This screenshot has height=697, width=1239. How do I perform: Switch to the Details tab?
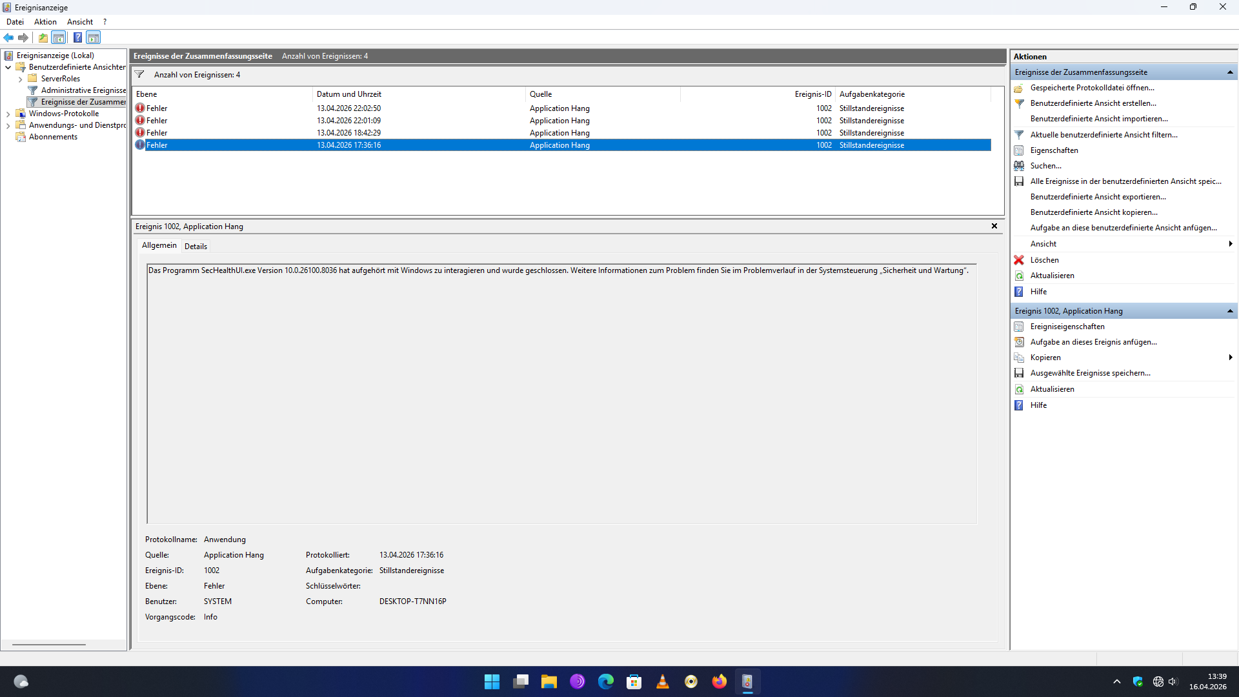tap(196, 247)
